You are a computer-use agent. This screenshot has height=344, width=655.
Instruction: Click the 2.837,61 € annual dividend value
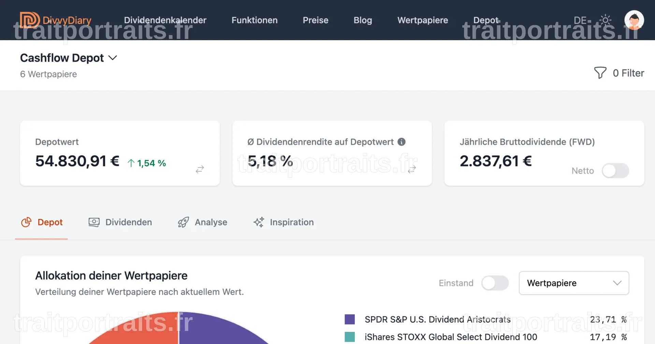(x=496, y=161)
